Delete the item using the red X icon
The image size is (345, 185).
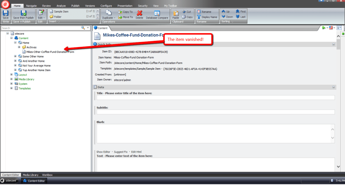click(x=139, y=13)
